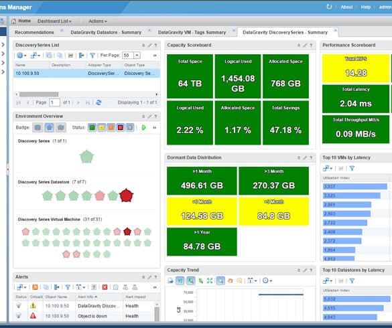Collapse the Discovery Series List widget
The image size is (392, 328).
coord(143,46)
